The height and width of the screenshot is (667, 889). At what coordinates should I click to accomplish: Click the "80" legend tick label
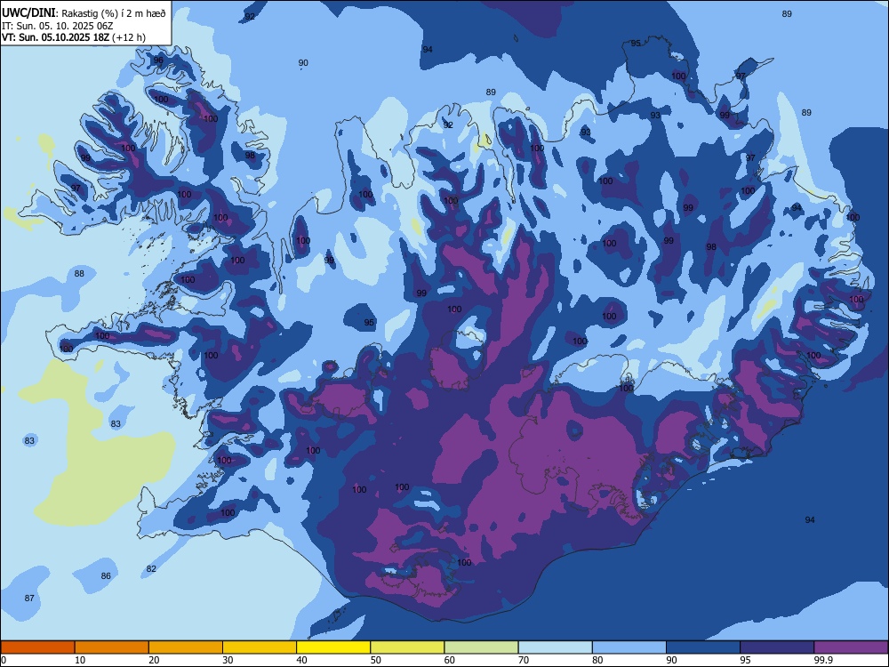point(597,660)
